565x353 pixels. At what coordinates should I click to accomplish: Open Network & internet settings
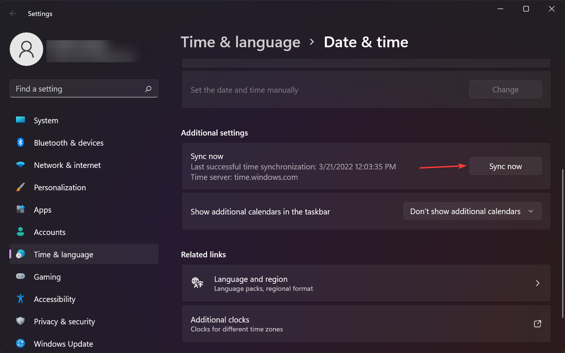click(x=20, y=165)
